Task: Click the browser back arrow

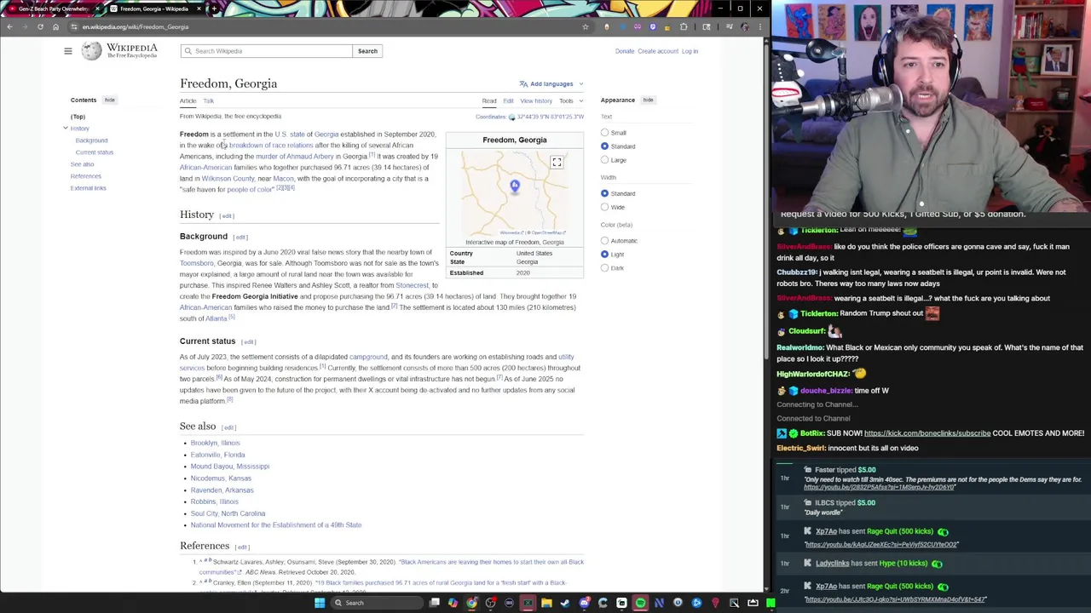Action: coord(9,26)
